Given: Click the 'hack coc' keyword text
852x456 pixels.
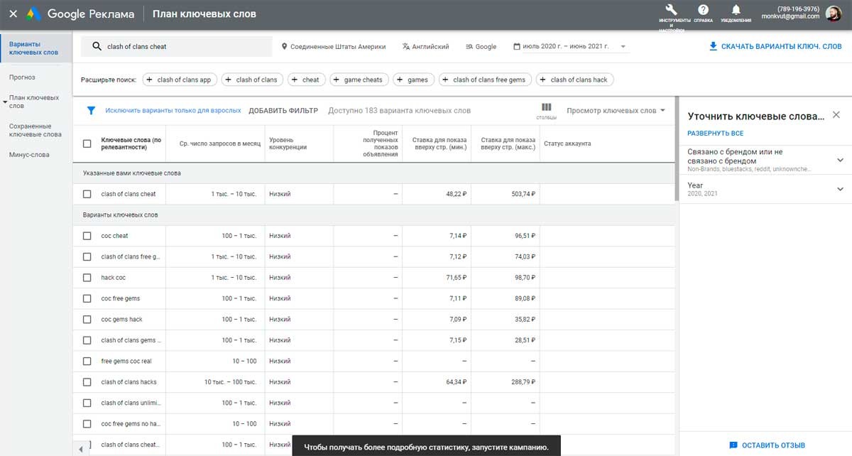Looking at the screenshot, I should point(114,278).
